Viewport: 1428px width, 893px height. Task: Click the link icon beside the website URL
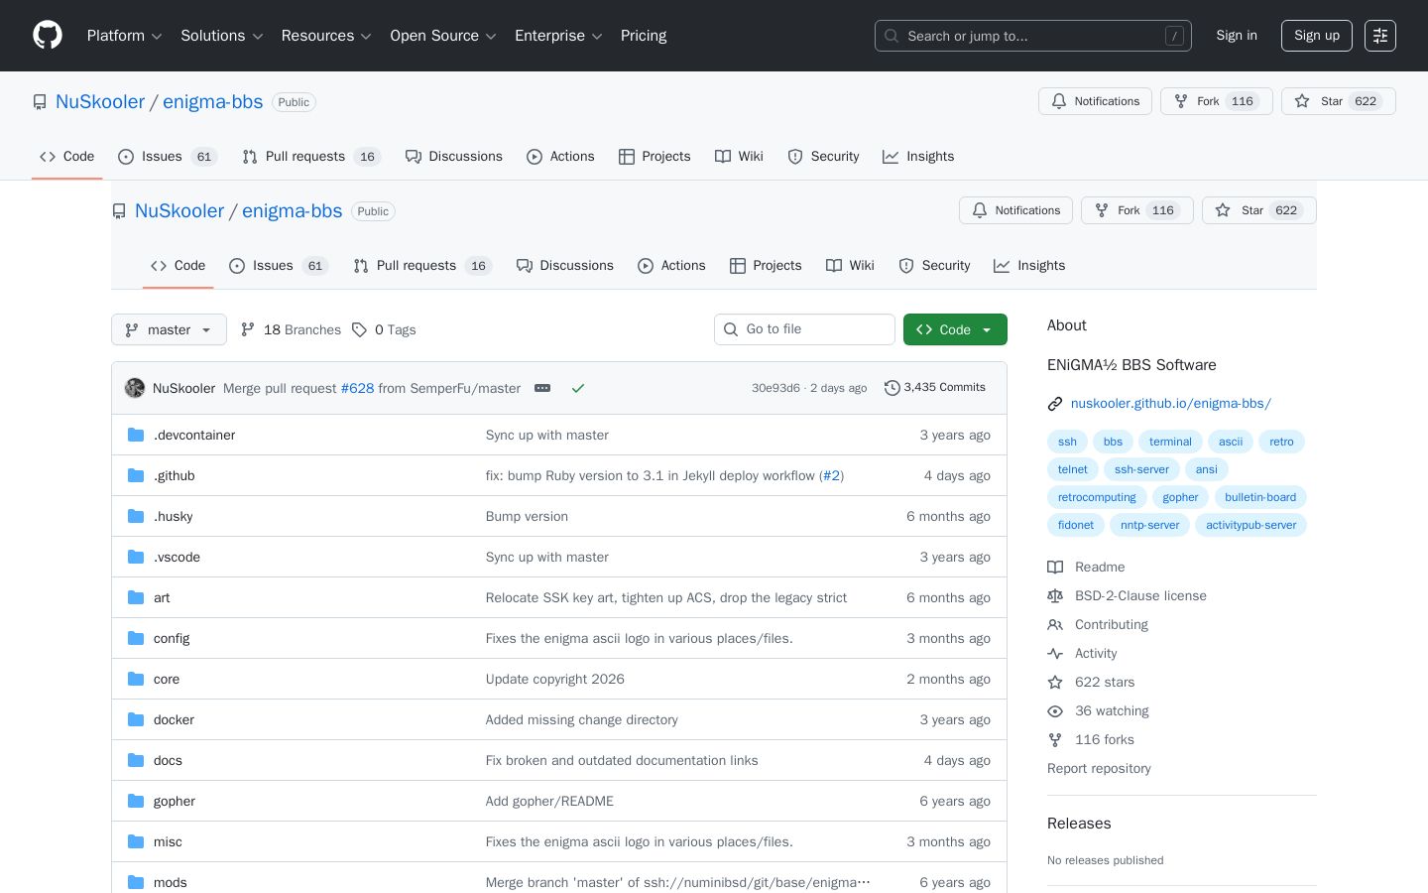coord(1055,404)
